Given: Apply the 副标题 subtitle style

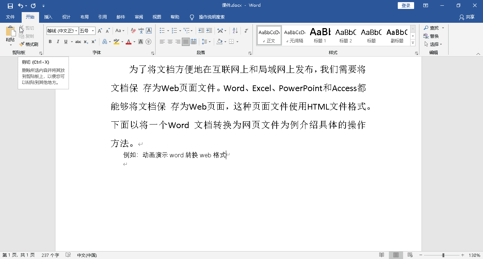Looking at the screenshot, I should tap(397, 35).
